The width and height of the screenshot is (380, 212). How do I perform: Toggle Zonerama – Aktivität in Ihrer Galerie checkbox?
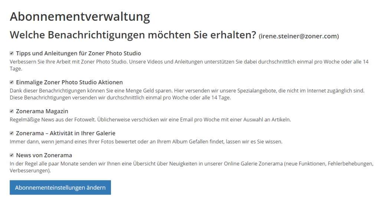(12, 133)
